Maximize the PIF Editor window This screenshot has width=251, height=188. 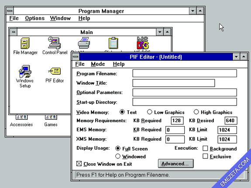tap(244, 57)
